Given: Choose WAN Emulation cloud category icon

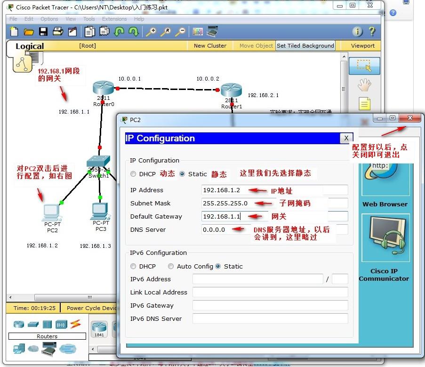Looking at the screenshot, I should (x=33, y=349).
